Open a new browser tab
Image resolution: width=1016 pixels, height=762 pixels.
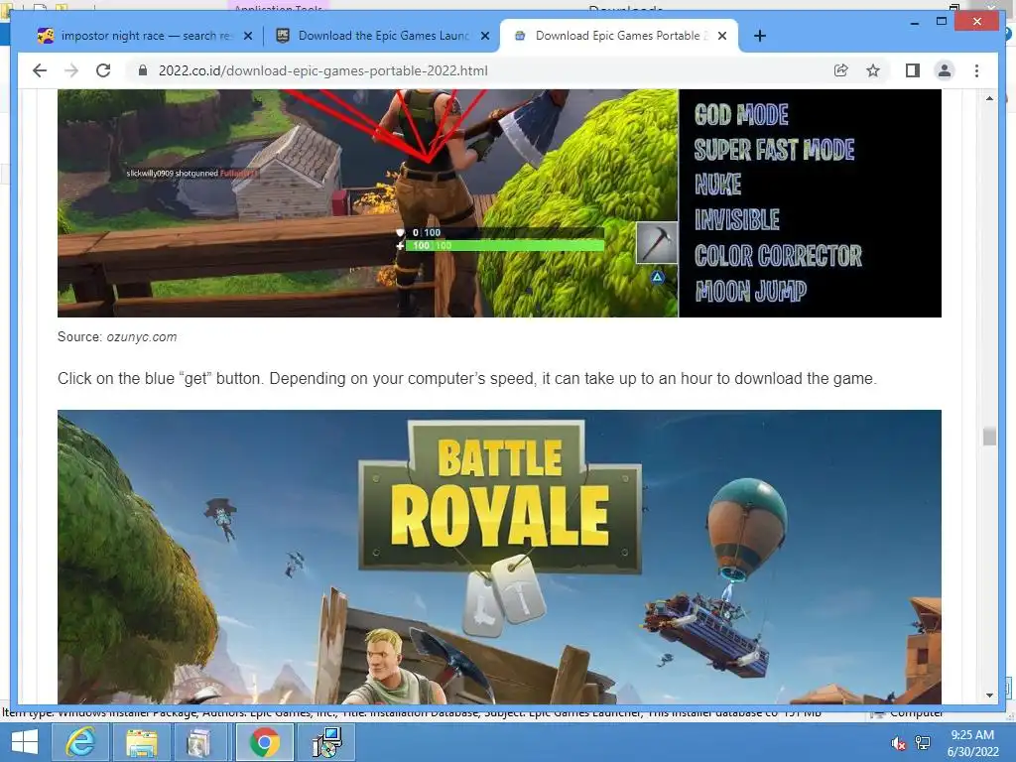(x=760, y=36)
